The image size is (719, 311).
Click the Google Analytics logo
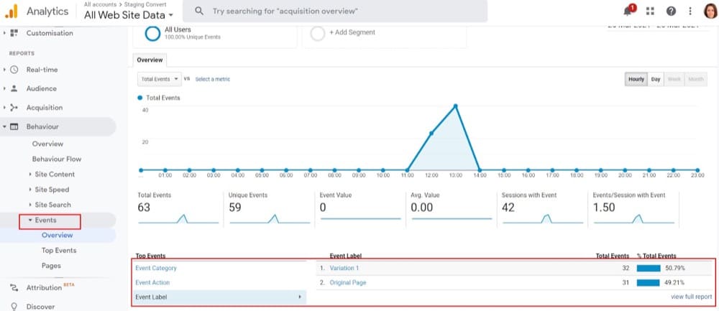(x=12, y=11)
